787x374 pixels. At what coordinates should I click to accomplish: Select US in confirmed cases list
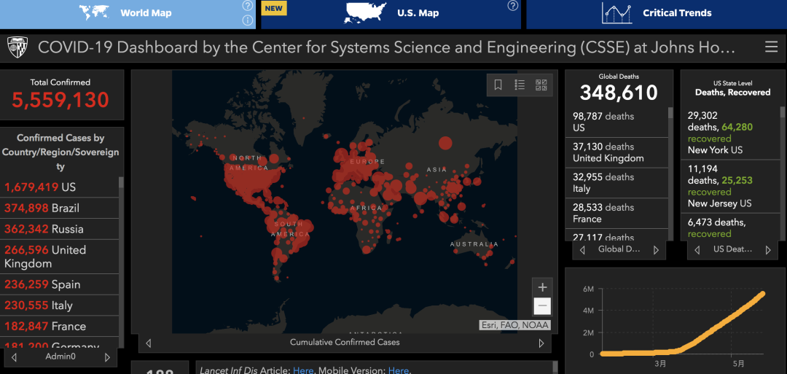tap(59, 187)
